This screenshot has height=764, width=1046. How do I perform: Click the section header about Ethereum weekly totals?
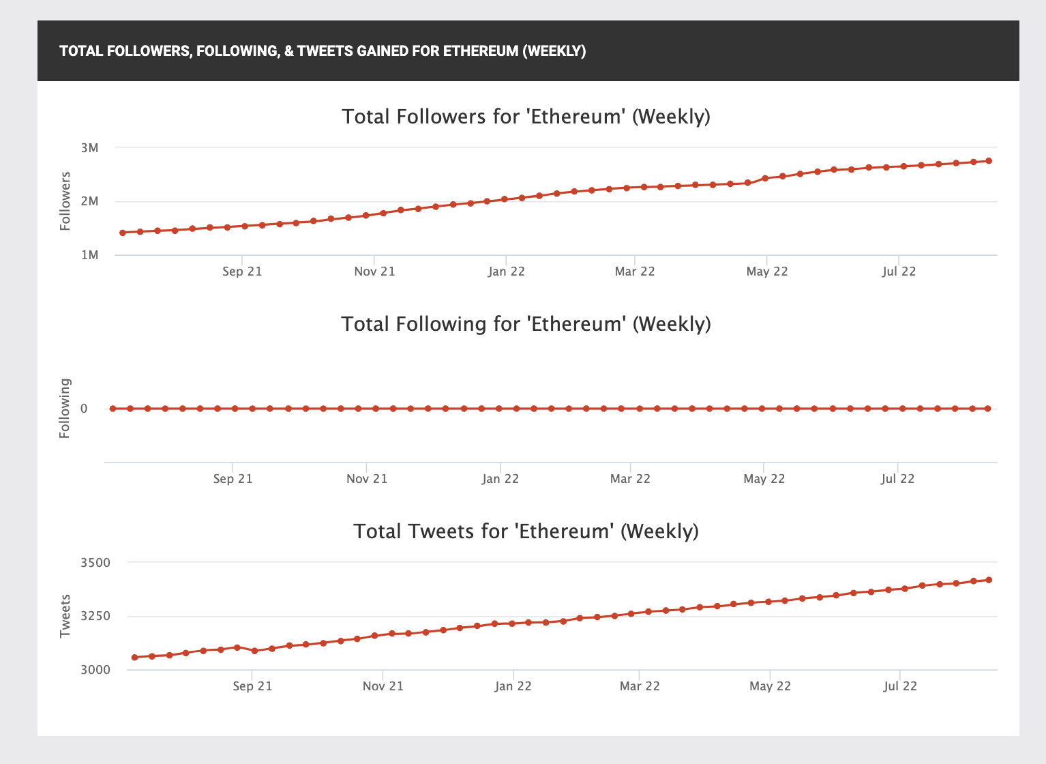tap(323, 51)
